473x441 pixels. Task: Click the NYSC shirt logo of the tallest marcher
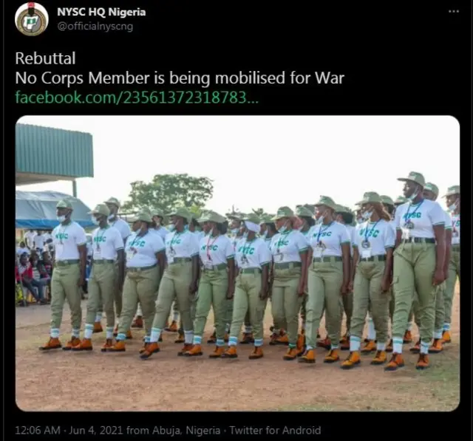tap(413, 216)
